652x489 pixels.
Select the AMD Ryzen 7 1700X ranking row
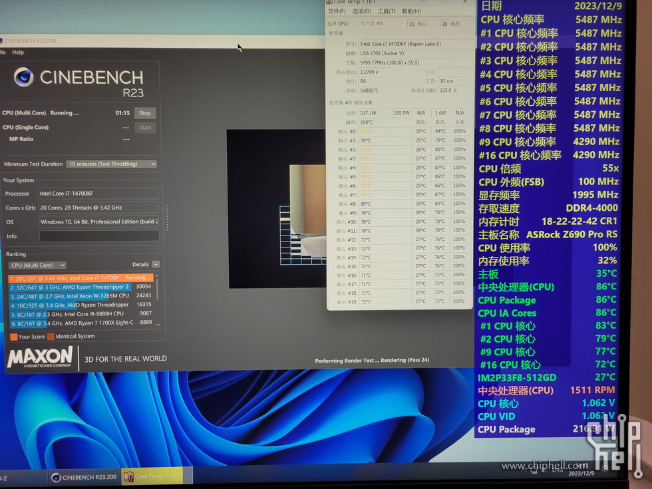pyautogui.click(x=81, y=323)
